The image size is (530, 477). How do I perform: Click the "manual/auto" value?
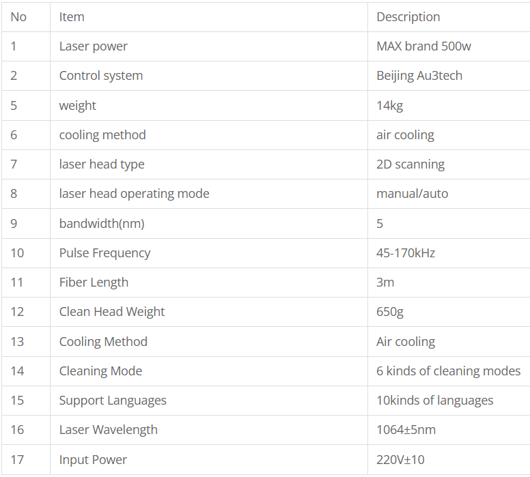coord(413,194)
